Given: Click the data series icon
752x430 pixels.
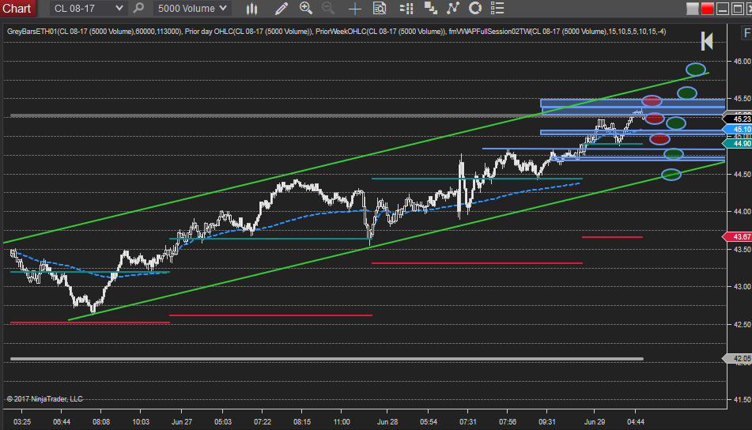Looking at the screenshot, I should tap(430, 8).
